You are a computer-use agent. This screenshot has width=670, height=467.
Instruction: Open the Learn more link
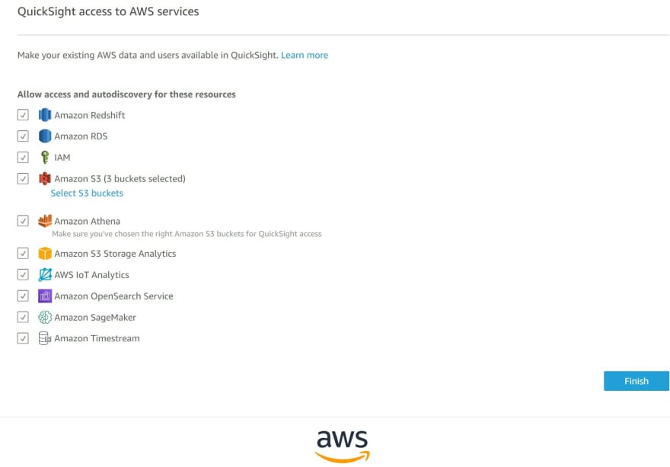305,55
